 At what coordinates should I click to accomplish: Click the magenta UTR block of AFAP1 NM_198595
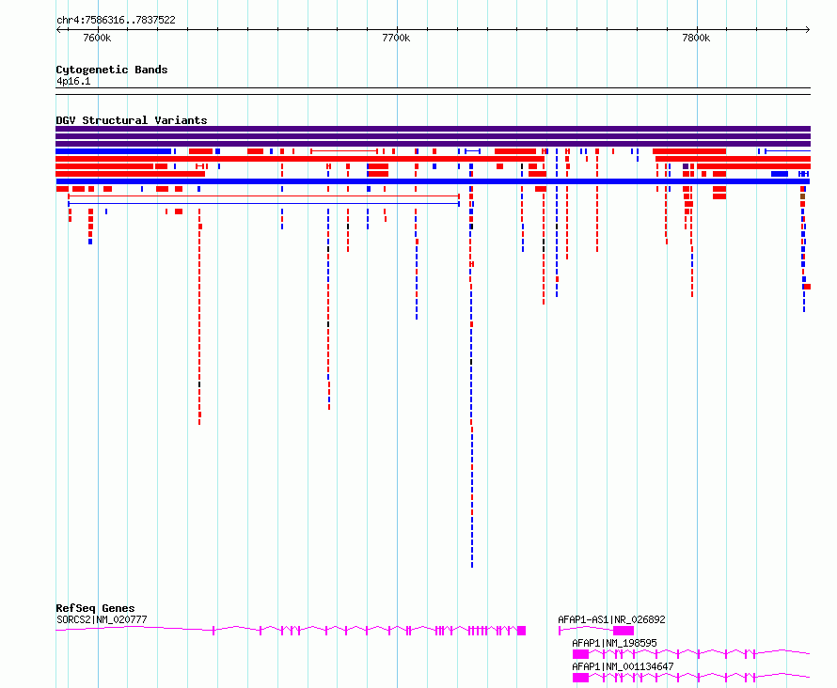[580, 654]
